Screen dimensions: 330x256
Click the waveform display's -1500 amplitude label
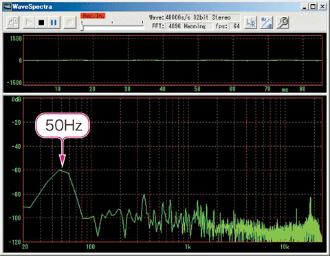click(14, 82)
